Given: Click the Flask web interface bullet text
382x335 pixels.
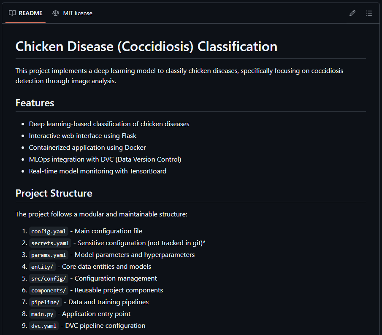Looking at the screenshot, I should (83, 135).
